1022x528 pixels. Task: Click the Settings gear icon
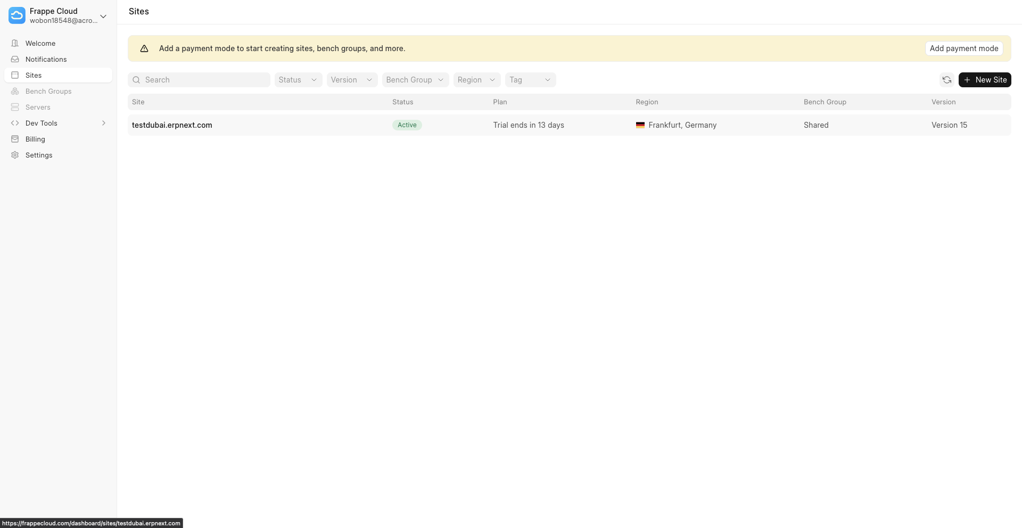point(14,155)
